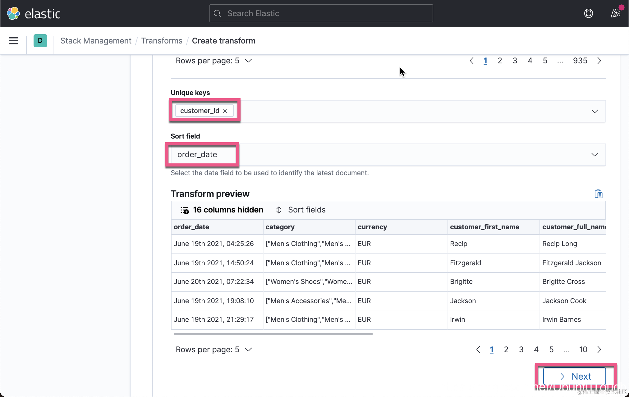Go to next page of source table
The height and width of the screenshot is (397, 629).
point(599,61)
